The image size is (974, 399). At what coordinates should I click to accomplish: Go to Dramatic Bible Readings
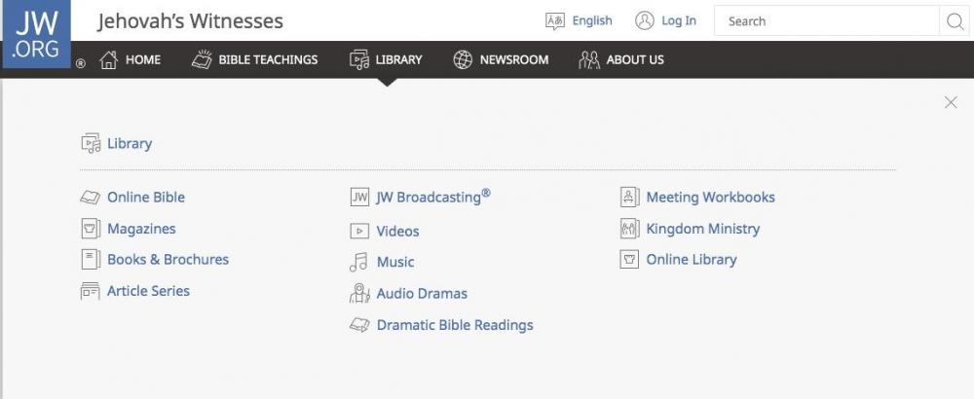tap(454, 325)
